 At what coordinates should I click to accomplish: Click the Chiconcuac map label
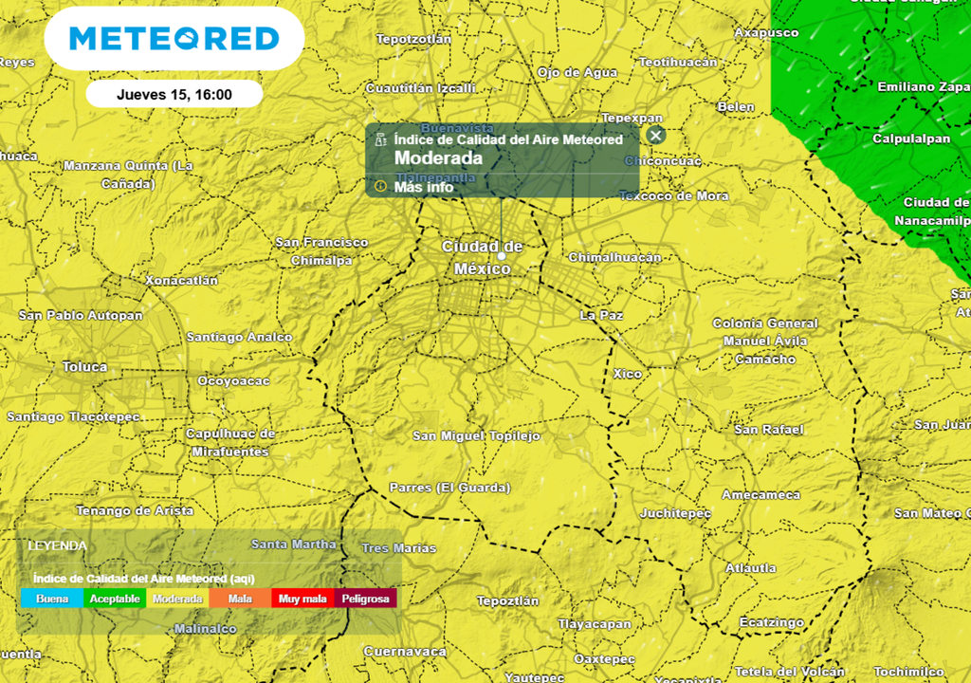click(663, 161)
